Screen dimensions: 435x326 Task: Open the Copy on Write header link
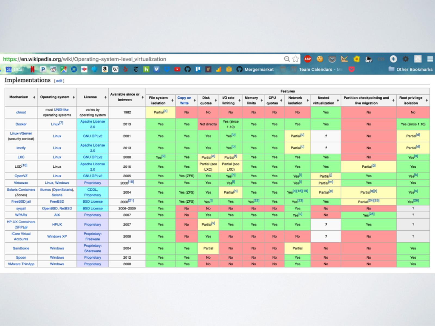tap(184, 100)
